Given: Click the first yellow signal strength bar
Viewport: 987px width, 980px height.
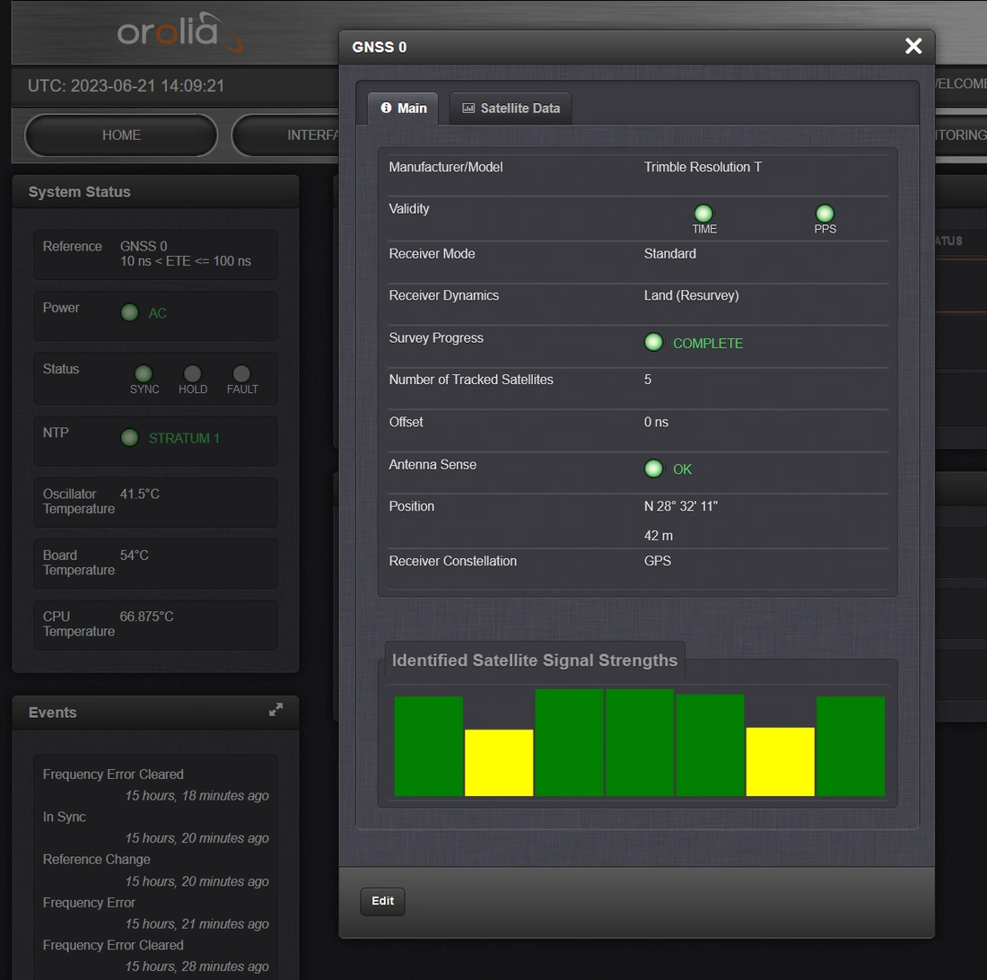Looking at the screenshot, I should pyautogui.click(x=499, y=762).
